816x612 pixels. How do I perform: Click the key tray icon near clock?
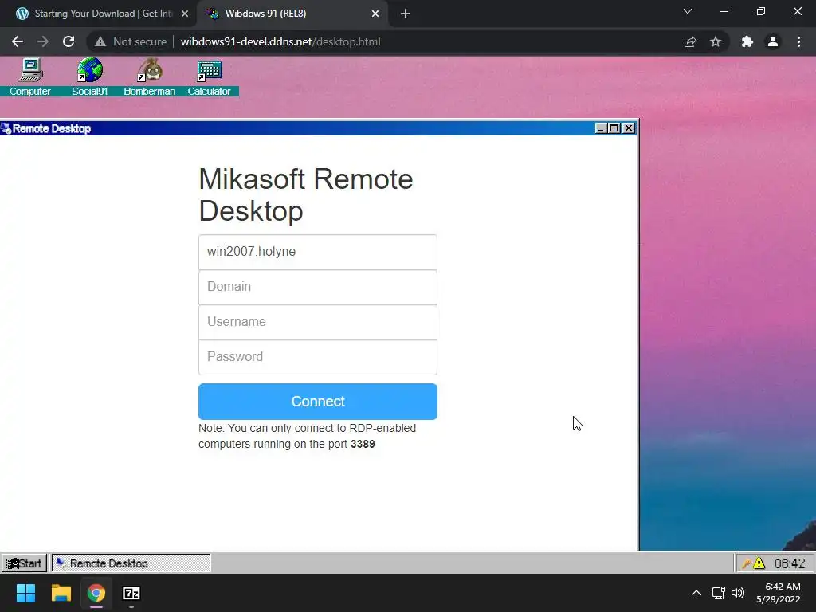click(x=746, y=563)
